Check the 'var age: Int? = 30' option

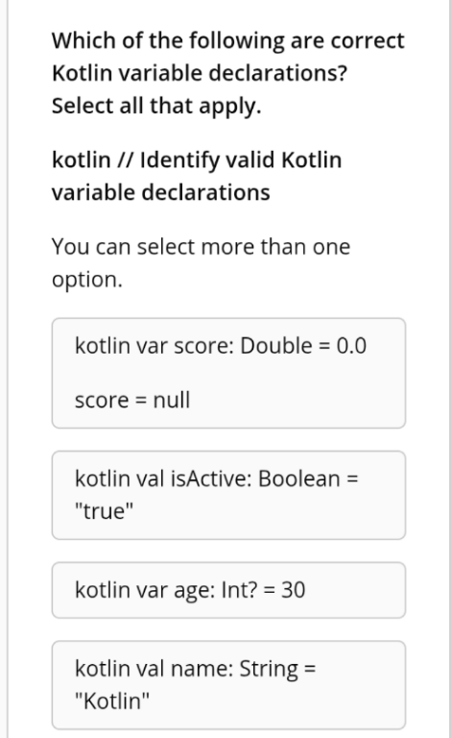pyautogui.click(x=228, y=590)
